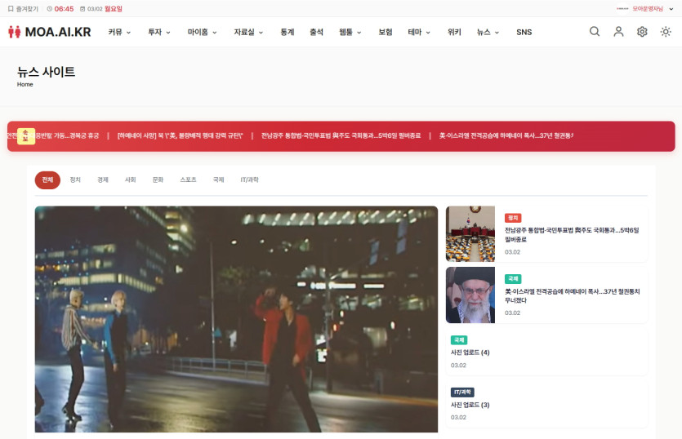
Task: Open the settings gear icon
Action: click(x=642, y=32)
